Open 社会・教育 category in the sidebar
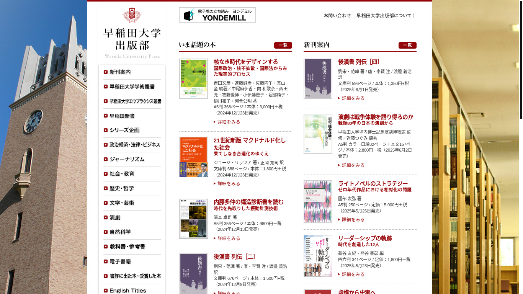The height and width of the screenshot is (294, 523). pos(132,174)
